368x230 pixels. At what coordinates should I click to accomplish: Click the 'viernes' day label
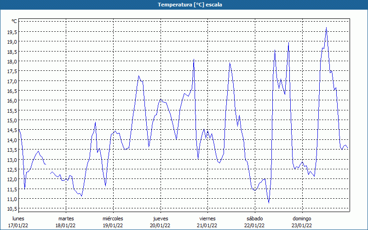point(207,219)
